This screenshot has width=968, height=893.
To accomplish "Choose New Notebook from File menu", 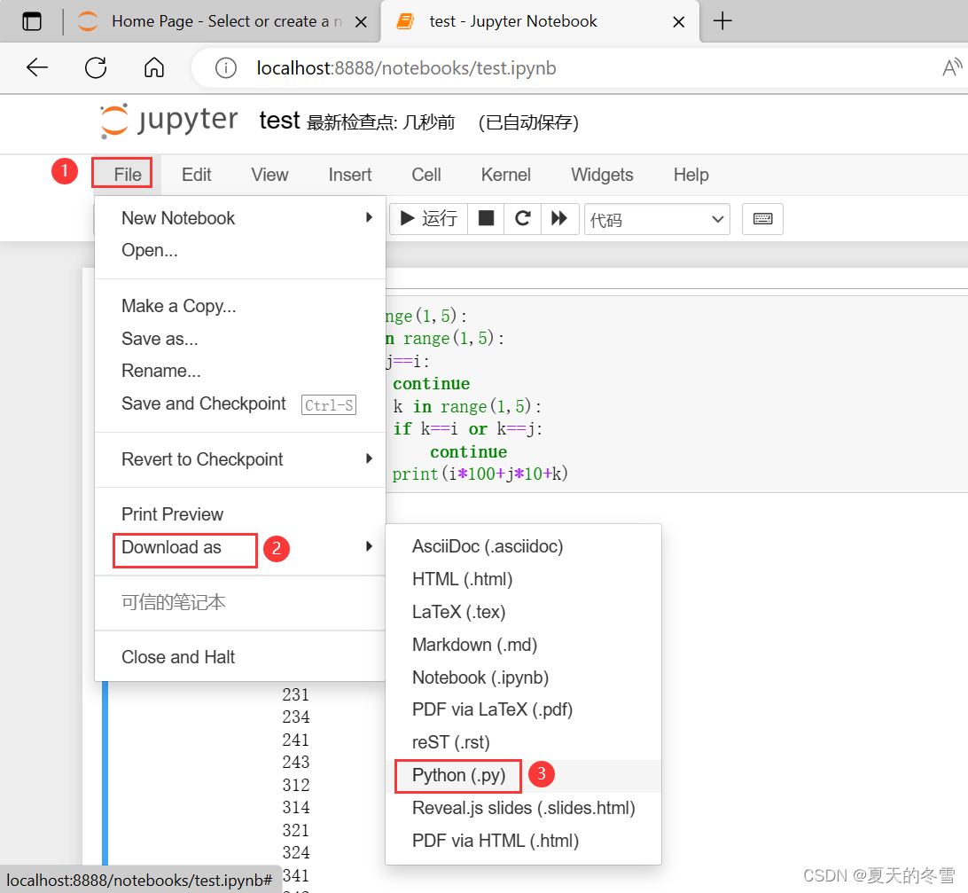I will 240,218.
